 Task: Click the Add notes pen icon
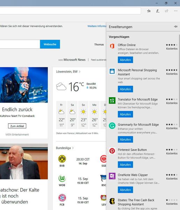[158, 11]
